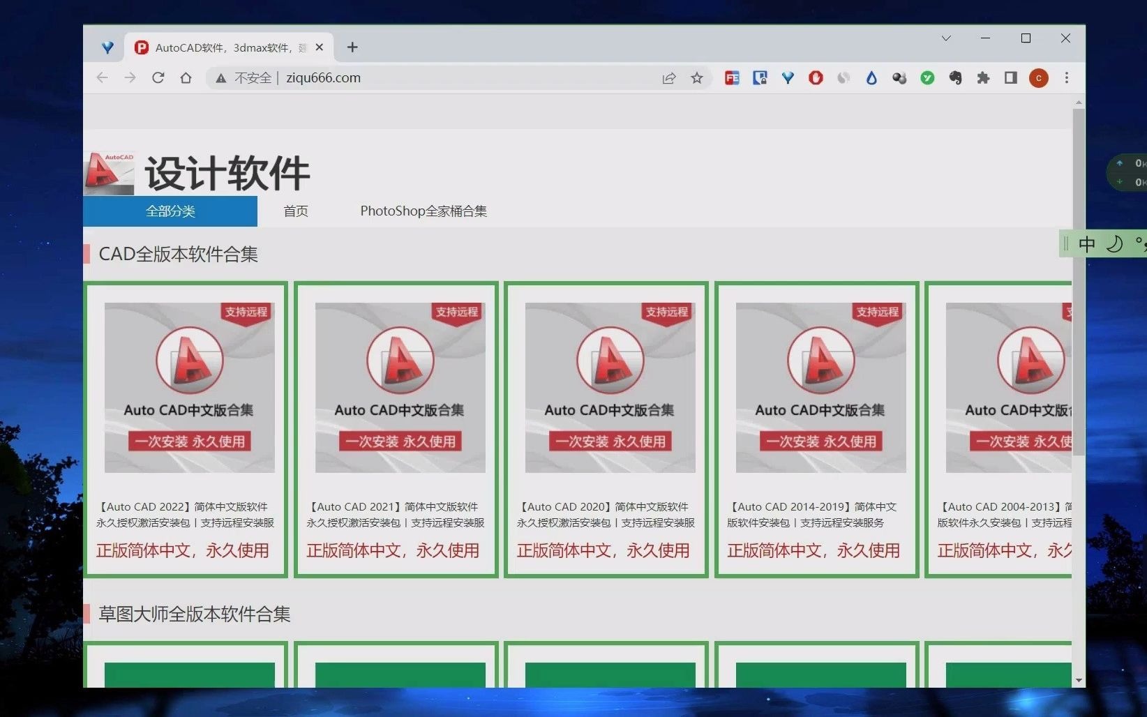This screenshot has height=717, width=1147.
Task: Click the pinned Y-logo tab
Action: (107, 47)
